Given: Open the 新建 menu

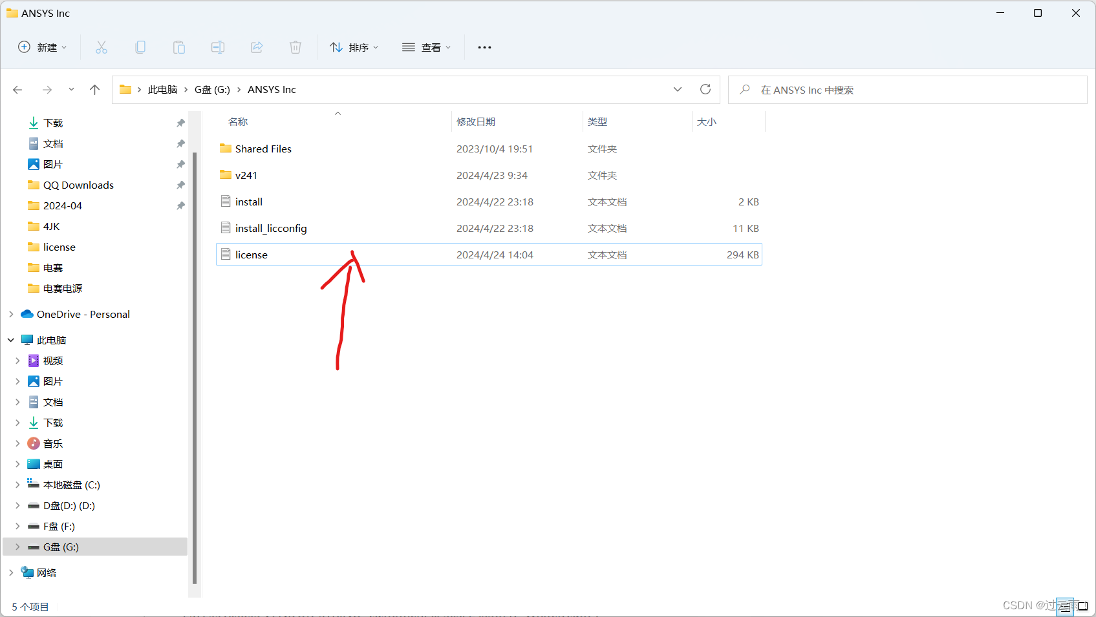Looking at the screenshot, I should point(42,47).
